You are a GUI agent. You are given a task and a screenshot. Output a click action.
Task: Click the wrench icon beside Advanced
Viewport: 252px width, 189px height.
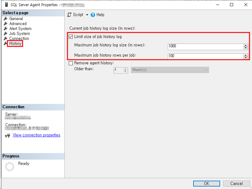point(6,24)
